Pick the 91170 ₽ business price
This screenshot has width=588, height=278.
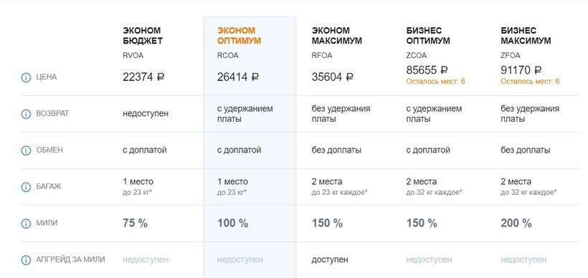coord(521,69)
